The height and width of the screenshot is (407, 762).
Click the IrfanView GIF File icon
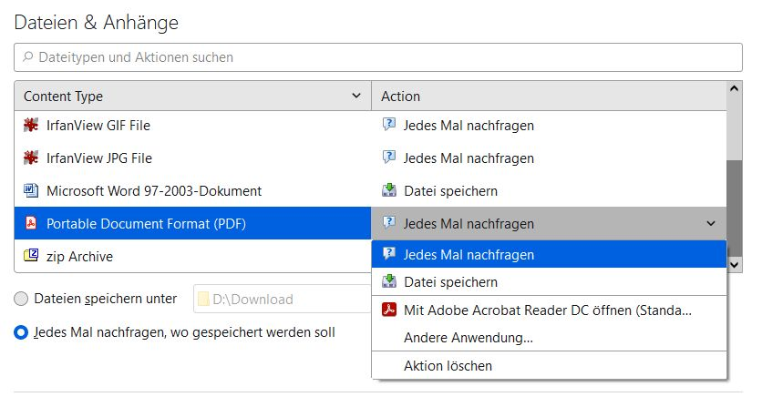pyautogui.click(x=31, y=126)
